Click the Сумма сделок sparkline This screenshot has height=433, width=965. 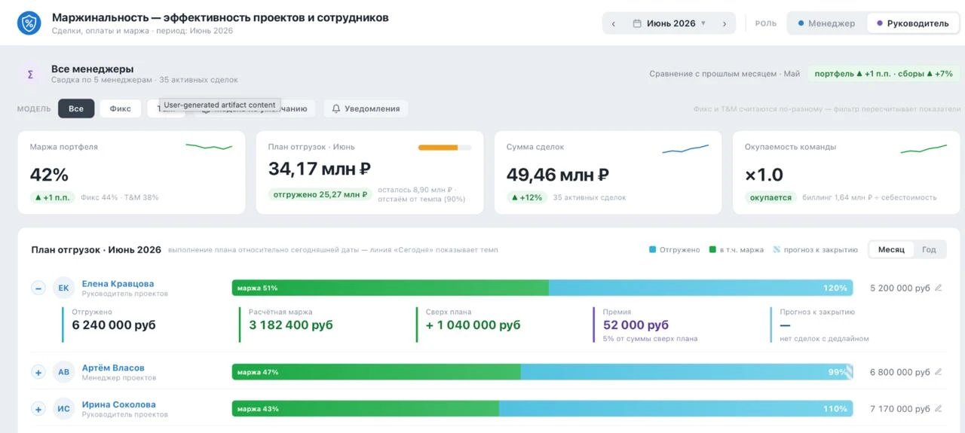pyautogui.click(x=685, y=149)
